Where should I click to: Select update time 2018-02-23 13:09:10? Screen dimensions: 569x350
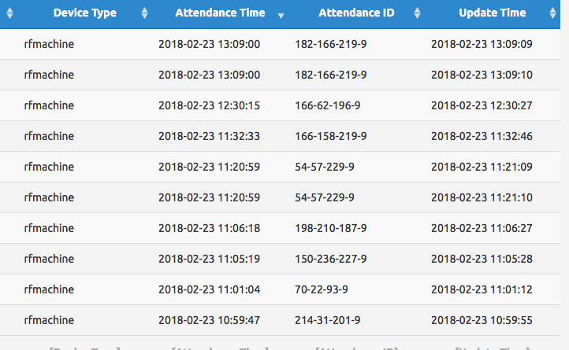(x=482, y=75)
